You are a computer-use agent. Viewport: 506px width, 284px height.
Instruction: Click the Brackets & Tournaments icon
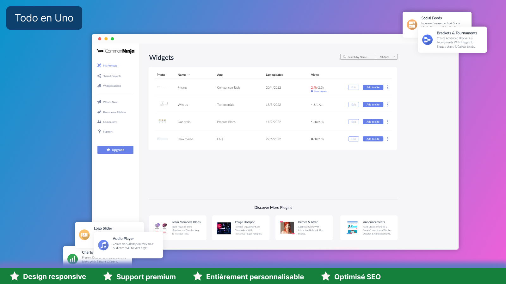pos(428,40)
